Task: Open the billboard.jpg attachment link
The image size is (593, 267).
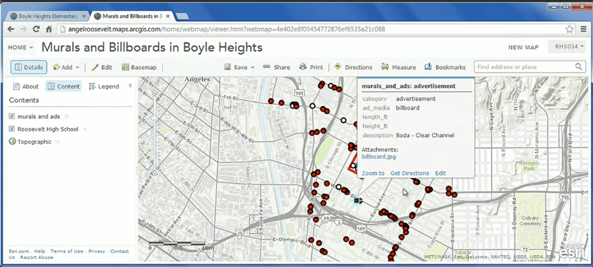Action: click(378, 157)
